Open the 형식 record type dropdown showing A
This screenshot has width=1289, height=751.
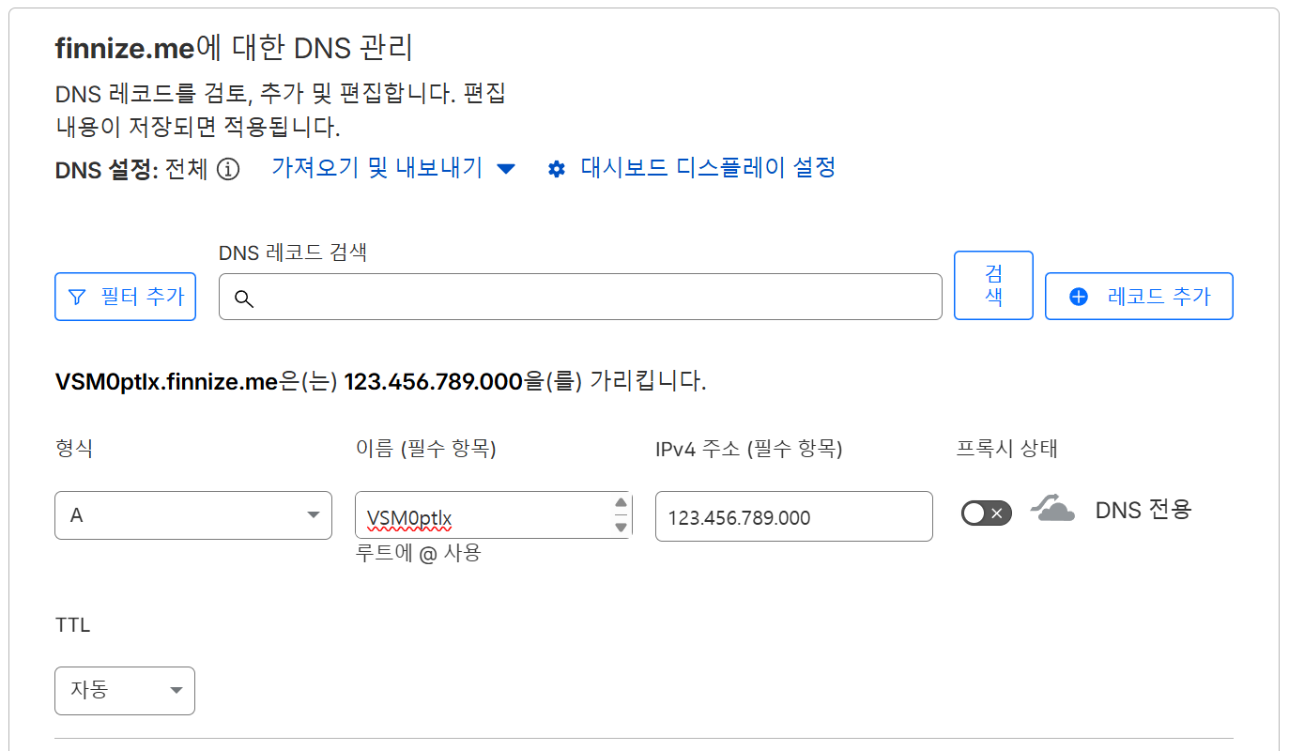click(192, 514)
